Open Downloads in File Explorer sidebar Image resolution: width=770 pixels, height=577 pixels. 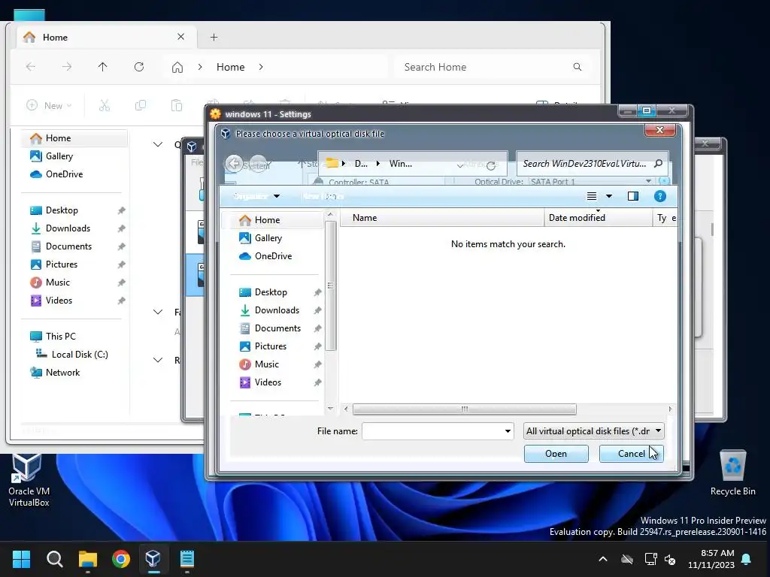coord(68,228)
